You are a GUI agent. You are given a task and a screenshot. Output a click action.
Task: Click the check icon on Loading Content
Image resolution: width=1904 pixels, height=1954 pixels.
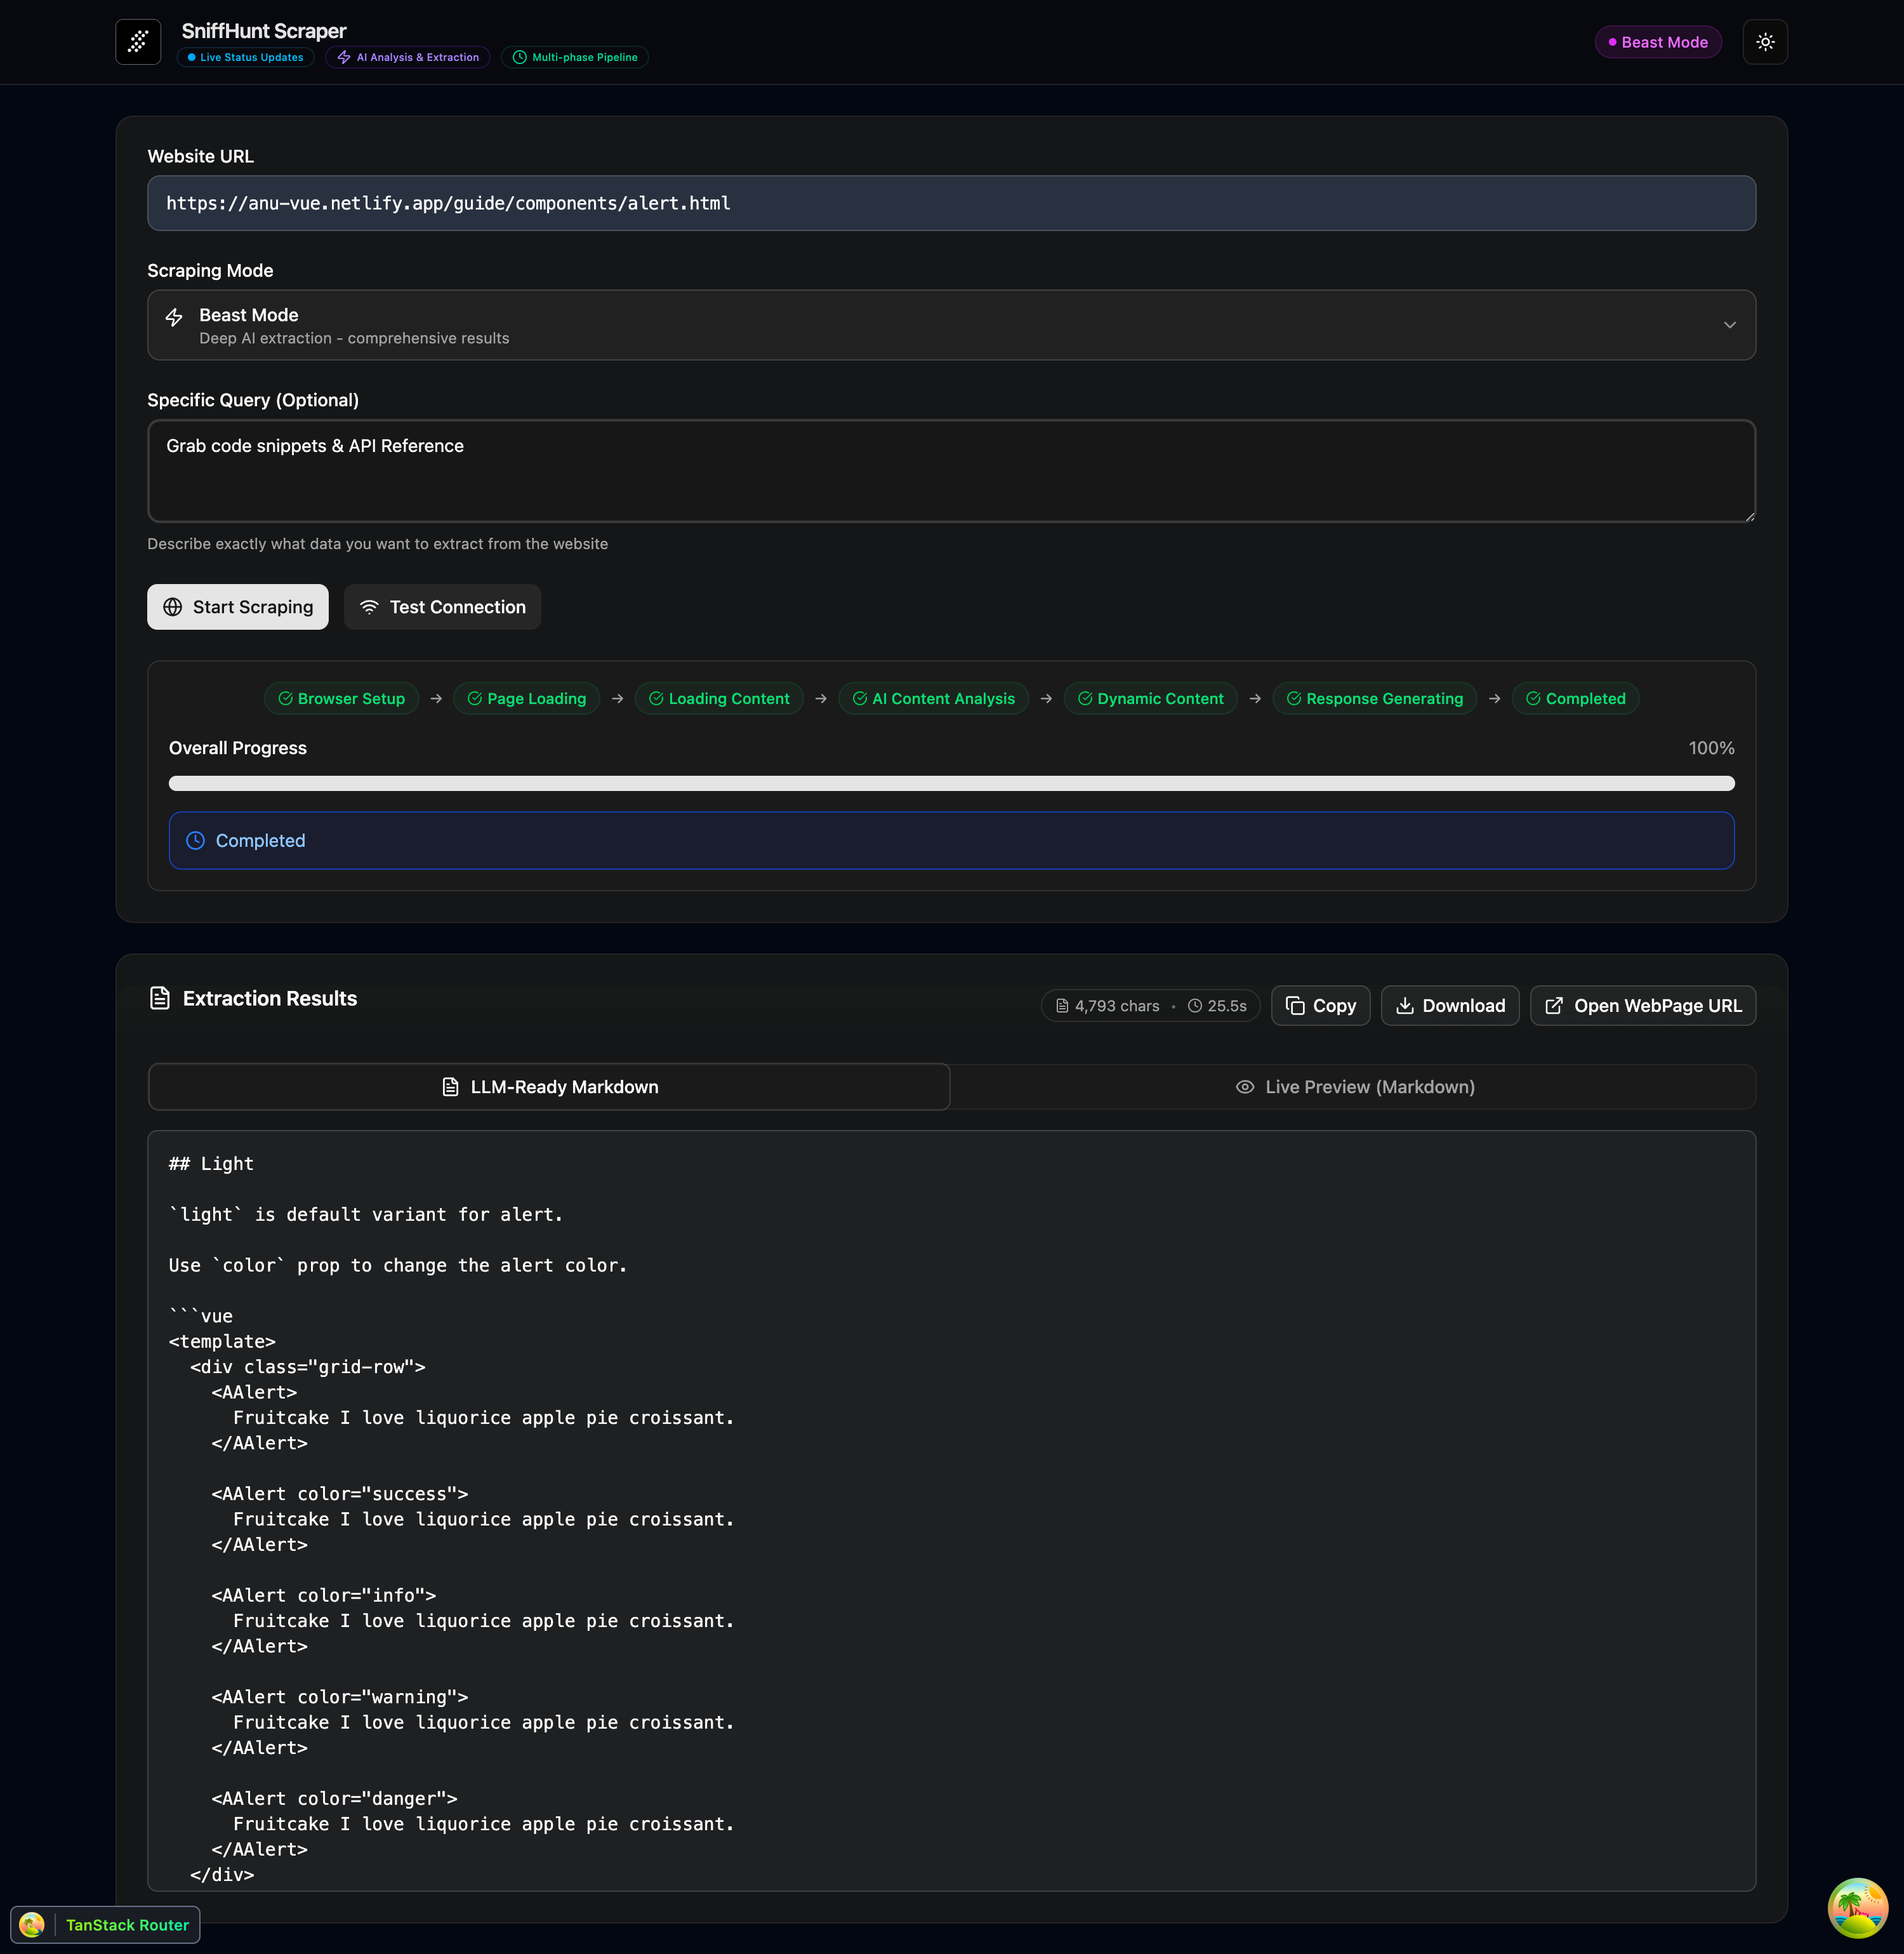tap(656, 698)
